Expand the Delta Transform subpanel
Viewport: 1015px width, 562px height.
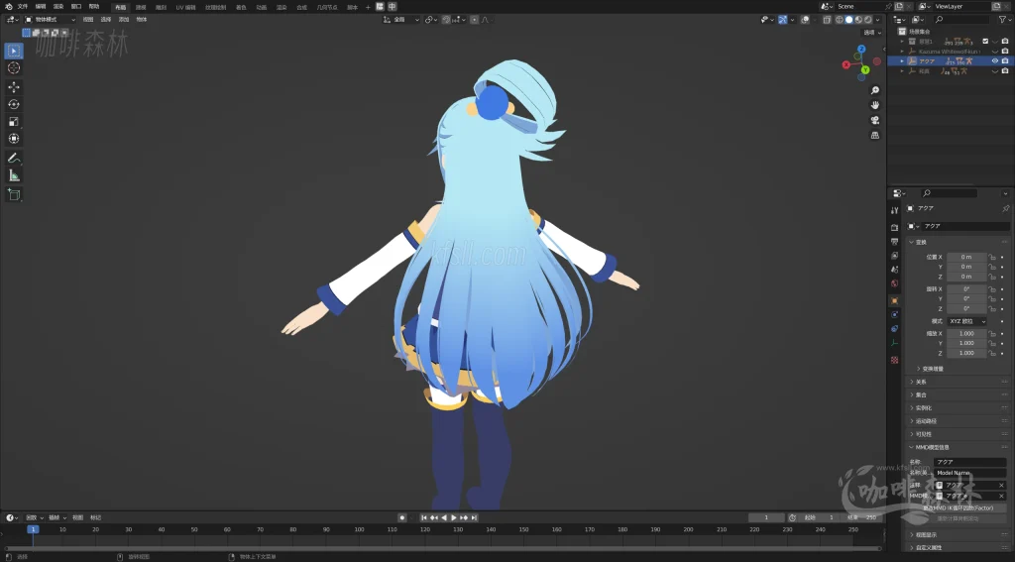coord(919,369)
